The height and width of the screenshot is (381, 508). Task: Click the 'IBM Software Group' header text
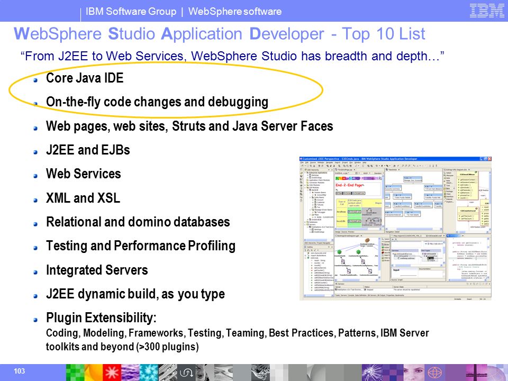click(131, 11)
